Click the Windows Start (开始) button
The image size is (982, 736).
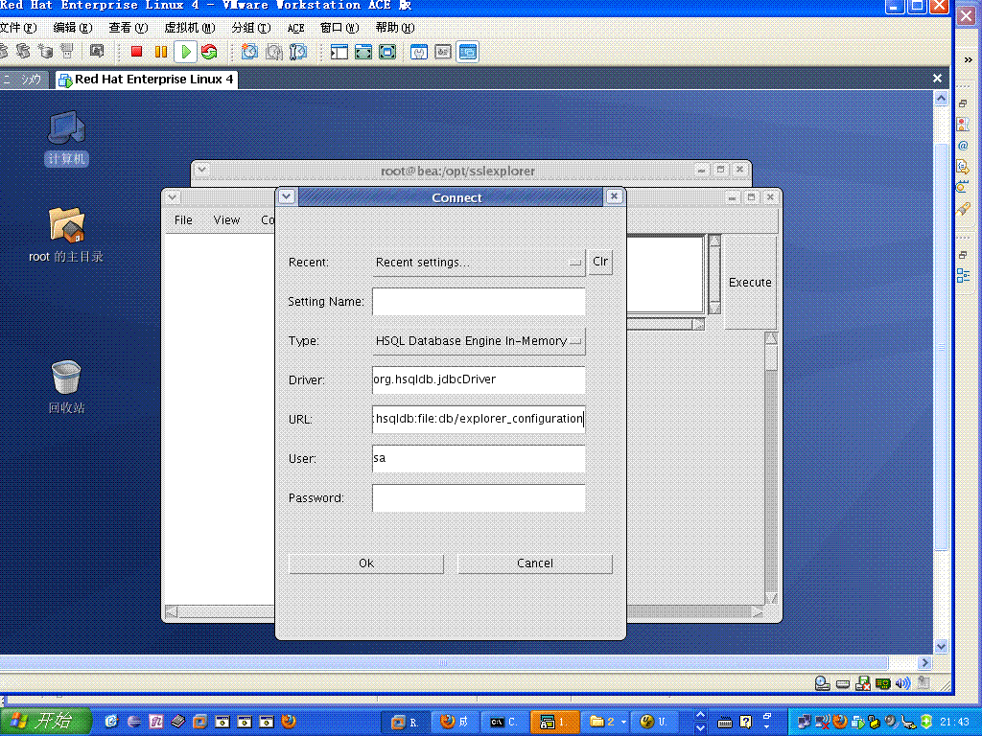(x=45, y=722)
